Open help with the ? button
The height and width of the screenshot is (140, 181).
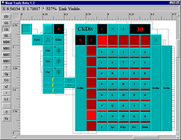tap(6, 68)
